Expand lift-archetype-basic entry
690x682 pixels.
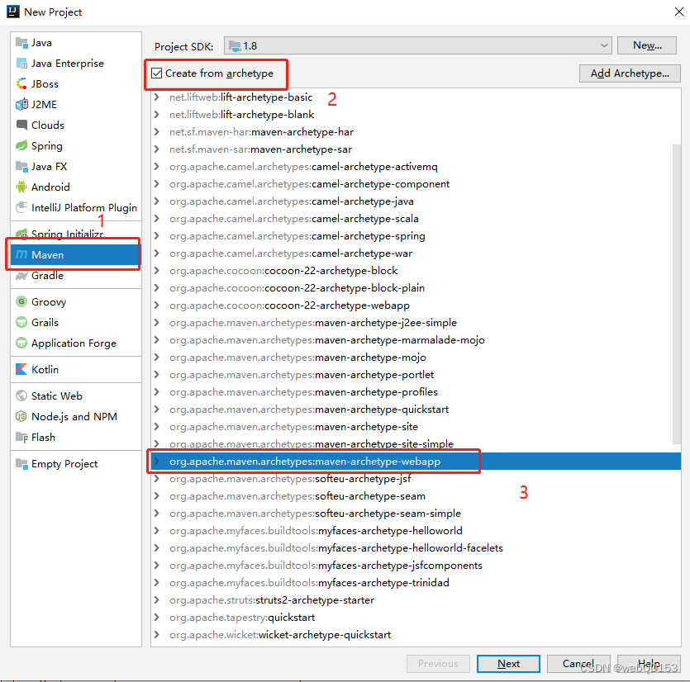[x=157, y=97]
